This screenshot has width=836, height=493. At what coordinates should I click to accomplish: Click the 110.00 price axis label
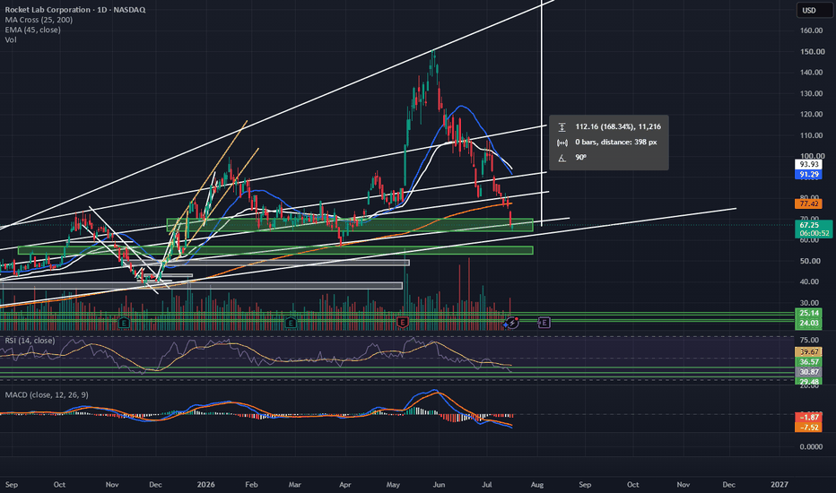(811, 135)
